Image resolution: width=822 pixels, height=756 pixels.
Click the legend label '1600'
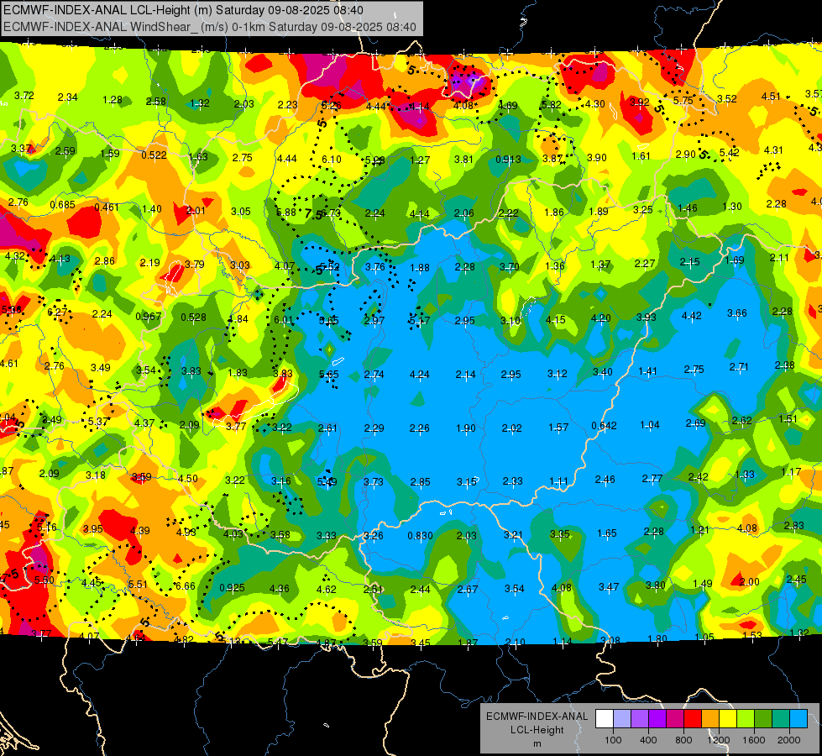click(x=754, y=740)
